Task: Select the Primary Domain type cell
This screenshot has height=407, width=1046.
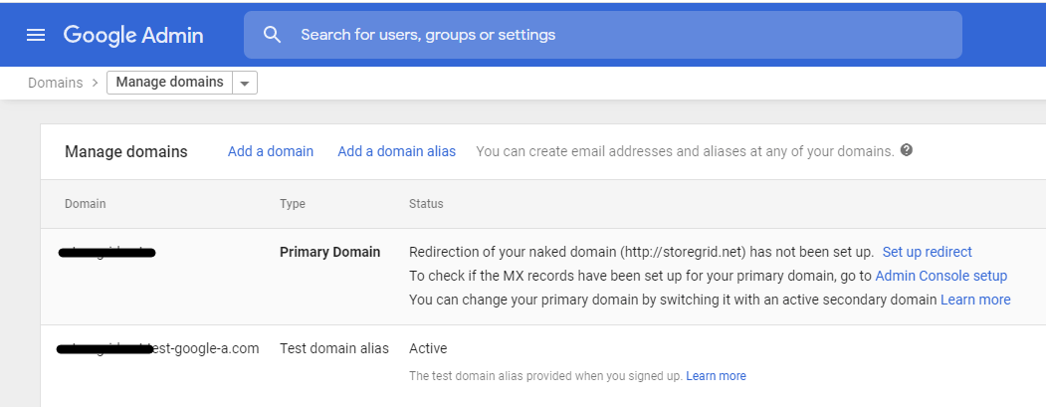Action: (x=330, y=252)
